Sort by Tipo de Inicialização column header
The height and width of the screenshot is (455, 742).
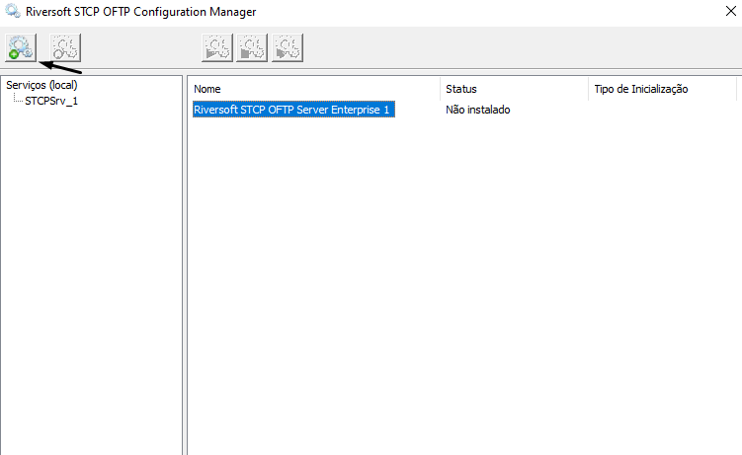click(x=663, y=89)
